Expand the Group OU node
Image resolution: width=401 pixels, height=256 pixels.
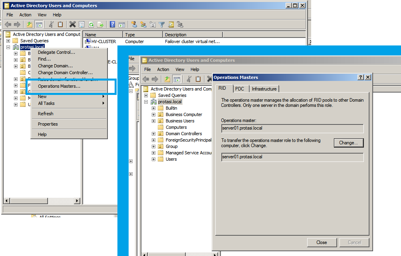click(x=153, y=146)
